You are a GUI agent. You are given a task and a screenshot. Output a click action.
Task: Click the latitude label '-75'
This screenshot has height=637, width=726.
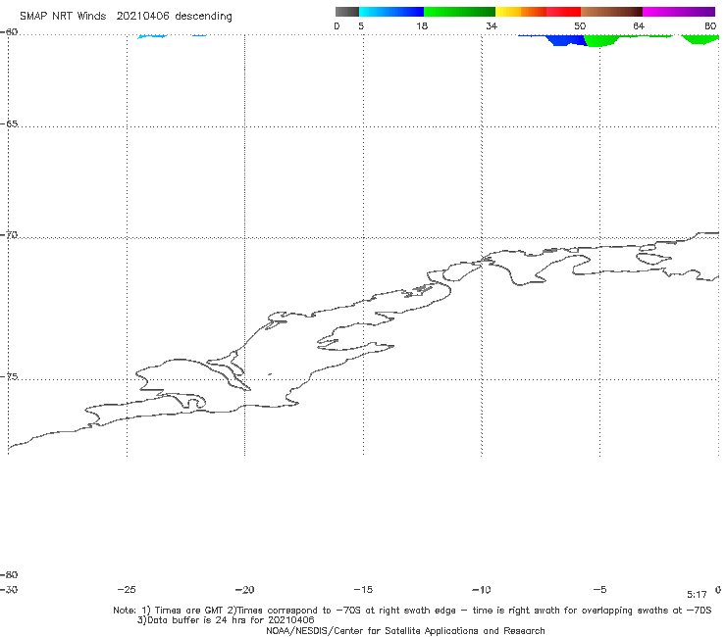(x=9, y=376)
